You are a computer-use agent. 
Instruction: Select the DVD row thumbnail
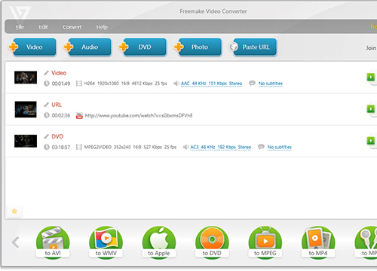[26, 141]
